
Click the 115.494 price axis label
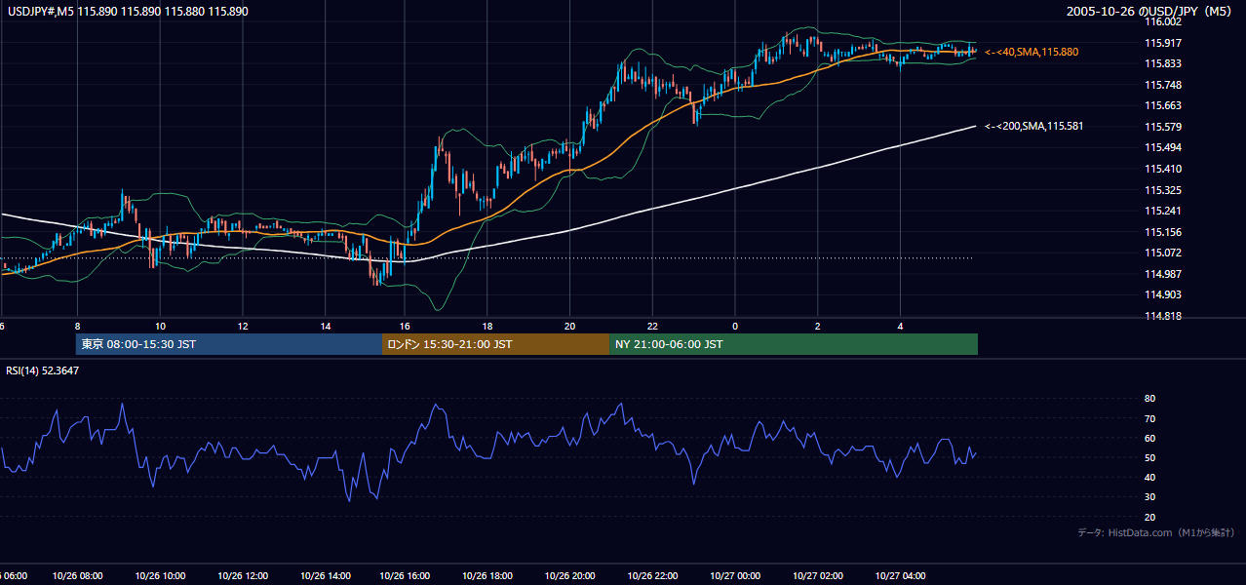point(1162,147)
